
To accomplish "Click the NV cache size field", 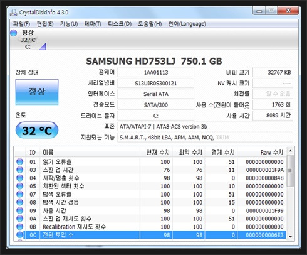I will pyautogui.click(x=273, y=84).
